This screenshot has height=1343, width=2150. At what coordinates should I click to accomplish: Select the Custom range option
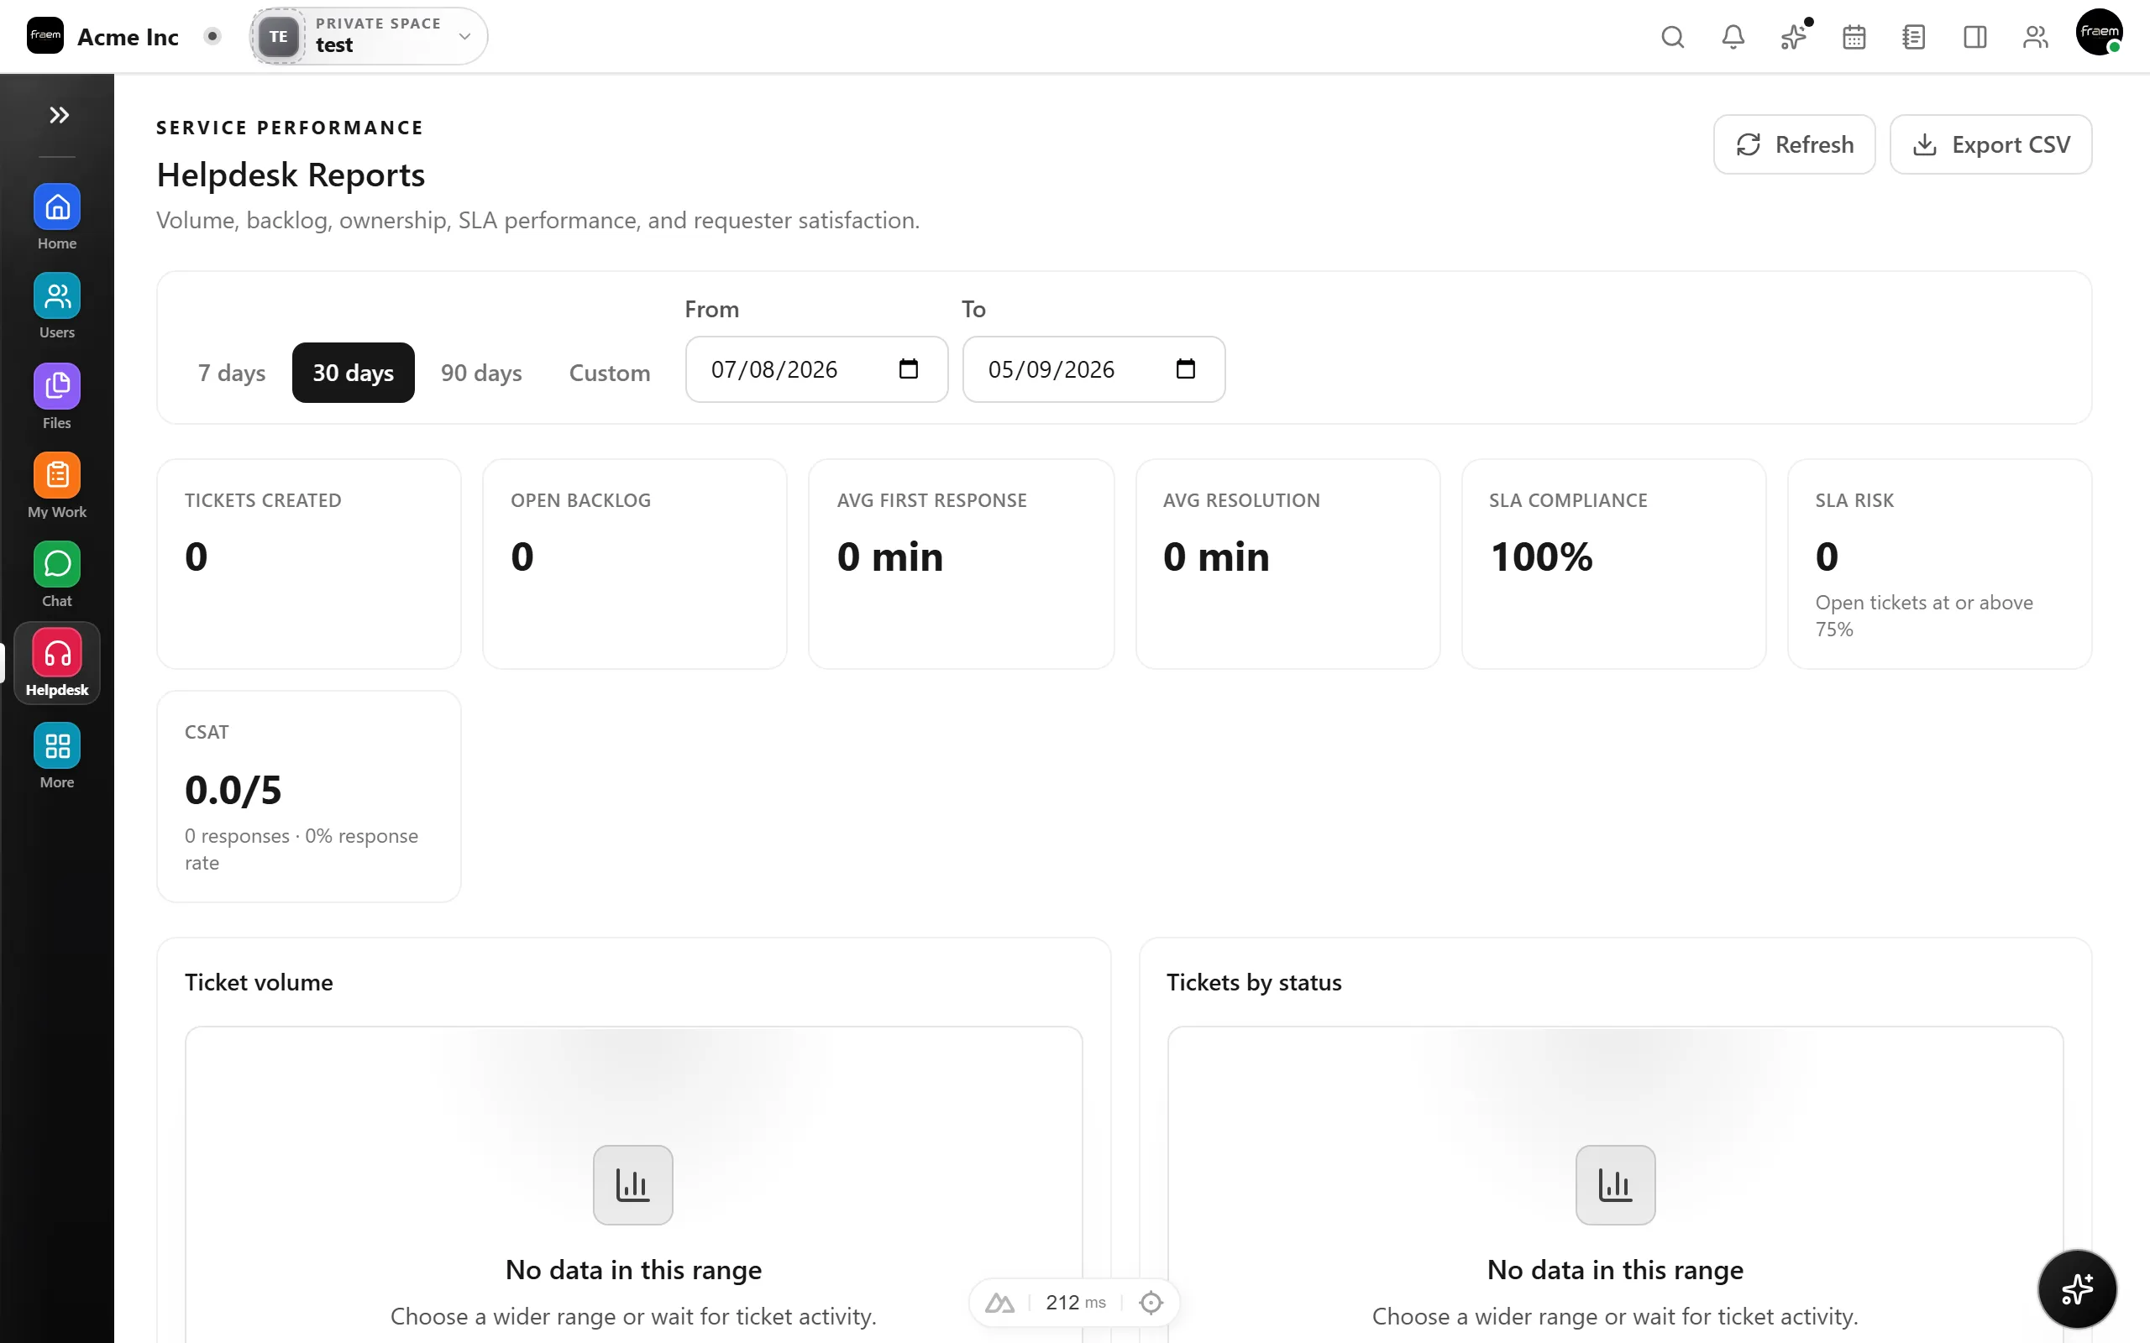(x=610, y=372)
